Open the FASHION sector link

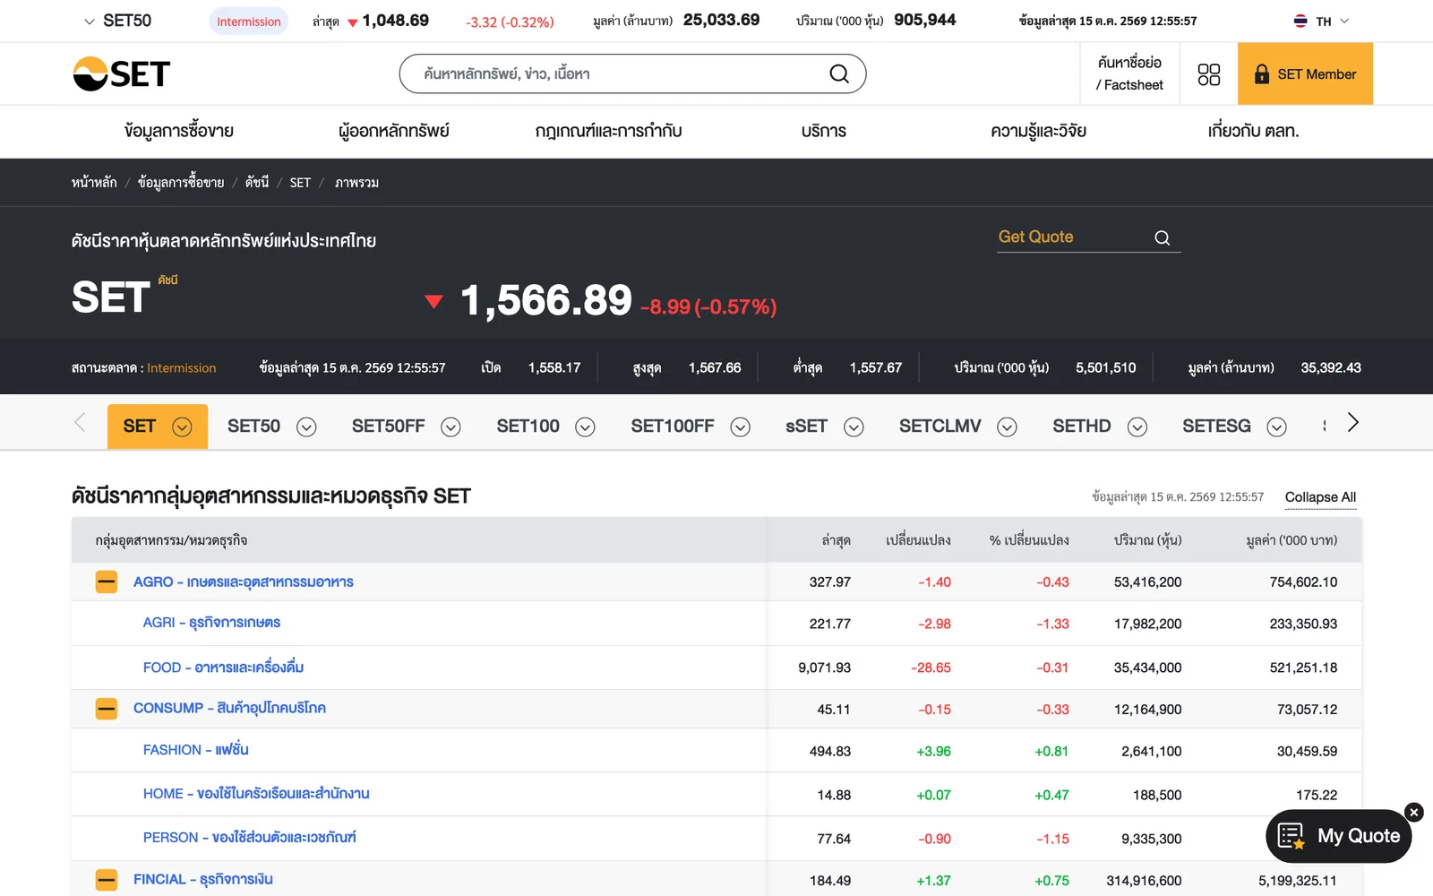(195, 750)
